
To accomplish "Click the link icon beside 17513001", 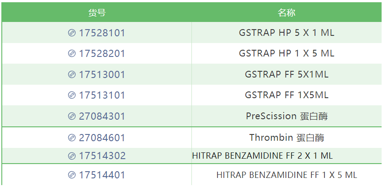I will [x=71, y=74].
